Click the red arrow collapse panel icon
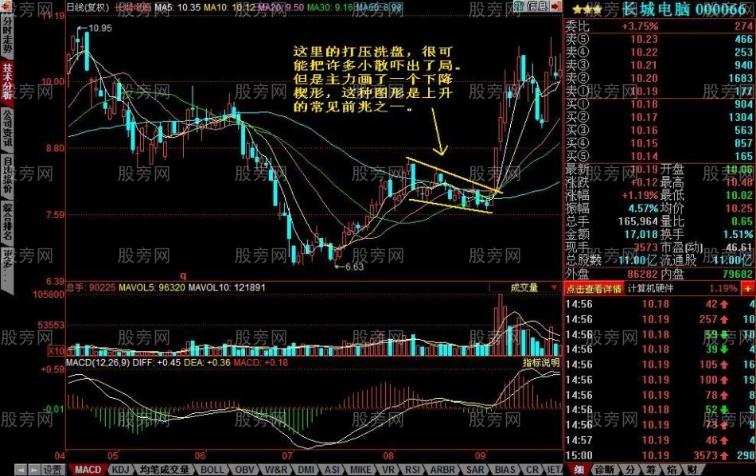The image size is (756, 476). [556, 6]
